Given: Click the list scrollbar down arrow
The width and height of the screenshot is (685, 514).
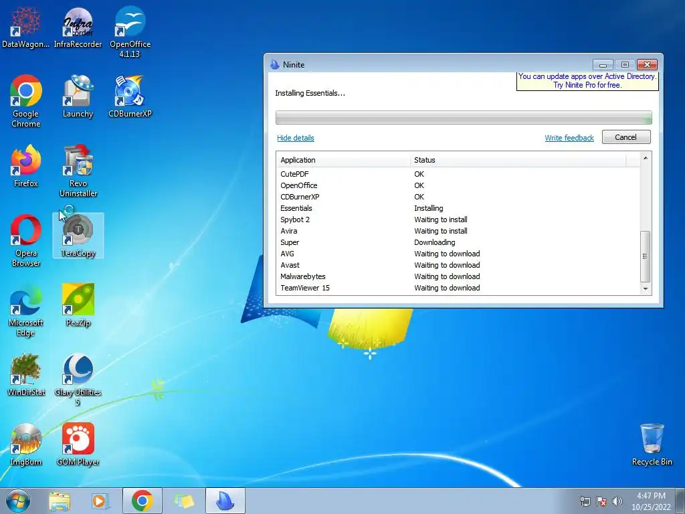Looking at the screenshot, I should tap(646, 289).
